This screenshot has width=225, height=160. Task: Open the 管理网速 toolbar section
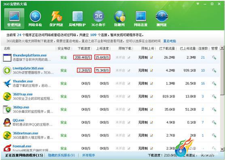(x=14, y=19)
